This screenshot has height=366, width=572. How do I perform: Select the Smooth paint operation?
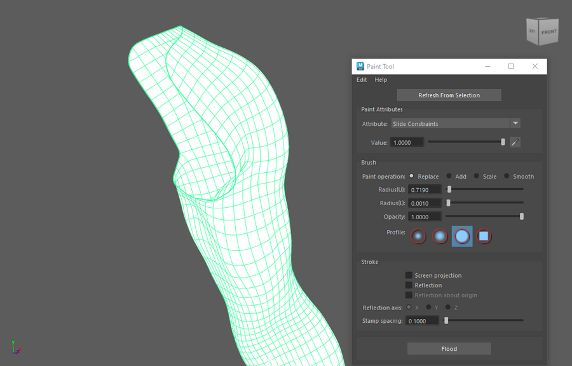(507, 176)
